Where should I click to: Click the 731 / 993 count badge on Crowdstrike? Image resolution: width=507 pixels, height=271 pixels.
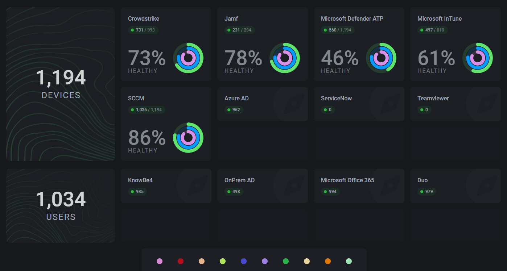(144, 30)
